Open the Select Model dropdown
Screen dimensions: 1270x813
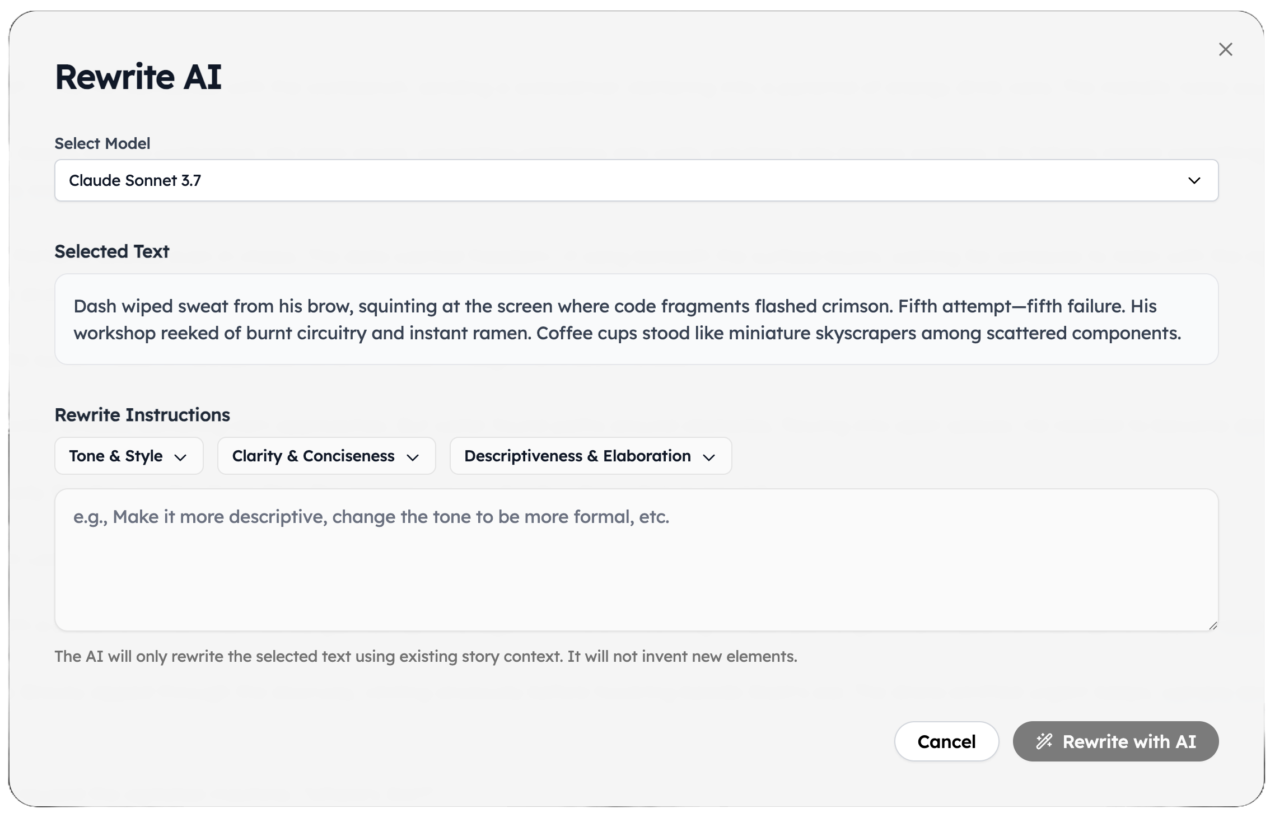click(636, 180)
